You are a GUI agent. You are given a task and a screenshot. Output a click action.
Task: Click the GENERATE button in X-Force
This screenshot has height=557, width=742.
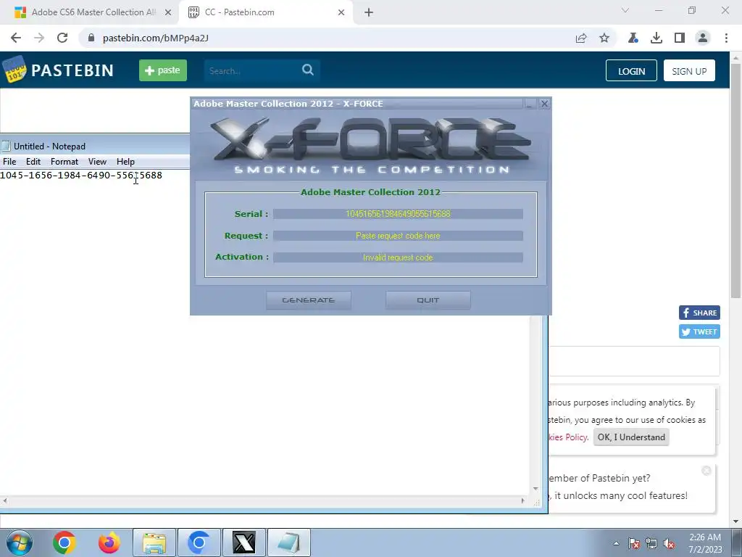click(x=309, y=300)
